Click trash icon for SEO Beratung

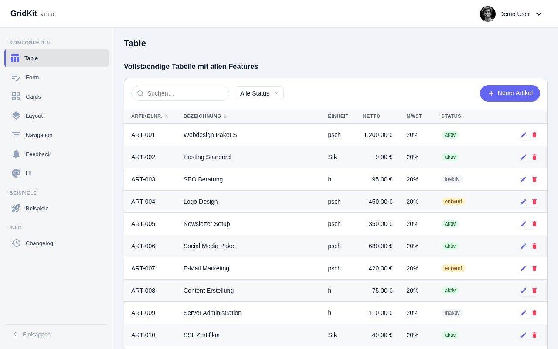click(x=534, y=179)
